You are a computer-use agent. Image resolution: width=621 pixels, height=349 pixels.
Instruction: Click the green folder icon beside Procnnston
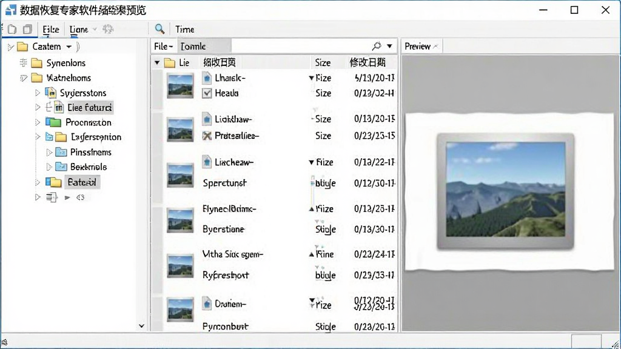coord(53,122)
